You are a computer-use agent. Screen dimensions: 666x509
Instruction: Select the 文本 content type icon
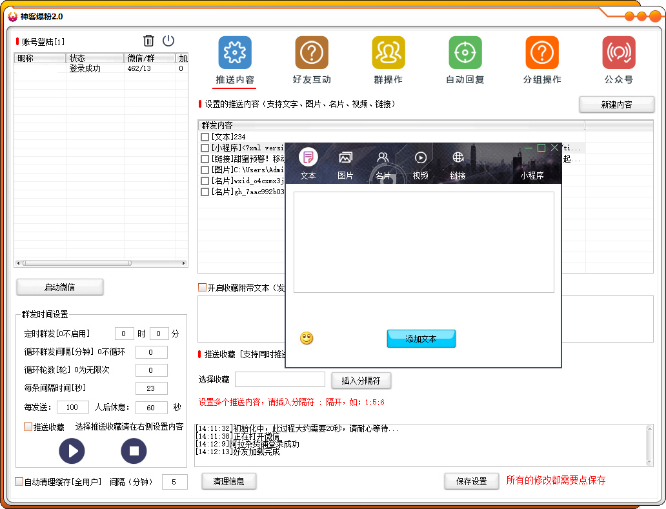(x=308, y=157)
